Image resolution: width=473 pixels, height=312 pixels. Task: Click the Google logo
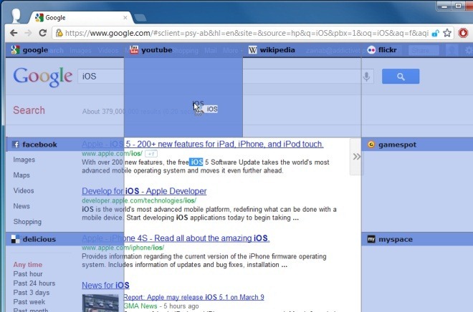[42, 77]
